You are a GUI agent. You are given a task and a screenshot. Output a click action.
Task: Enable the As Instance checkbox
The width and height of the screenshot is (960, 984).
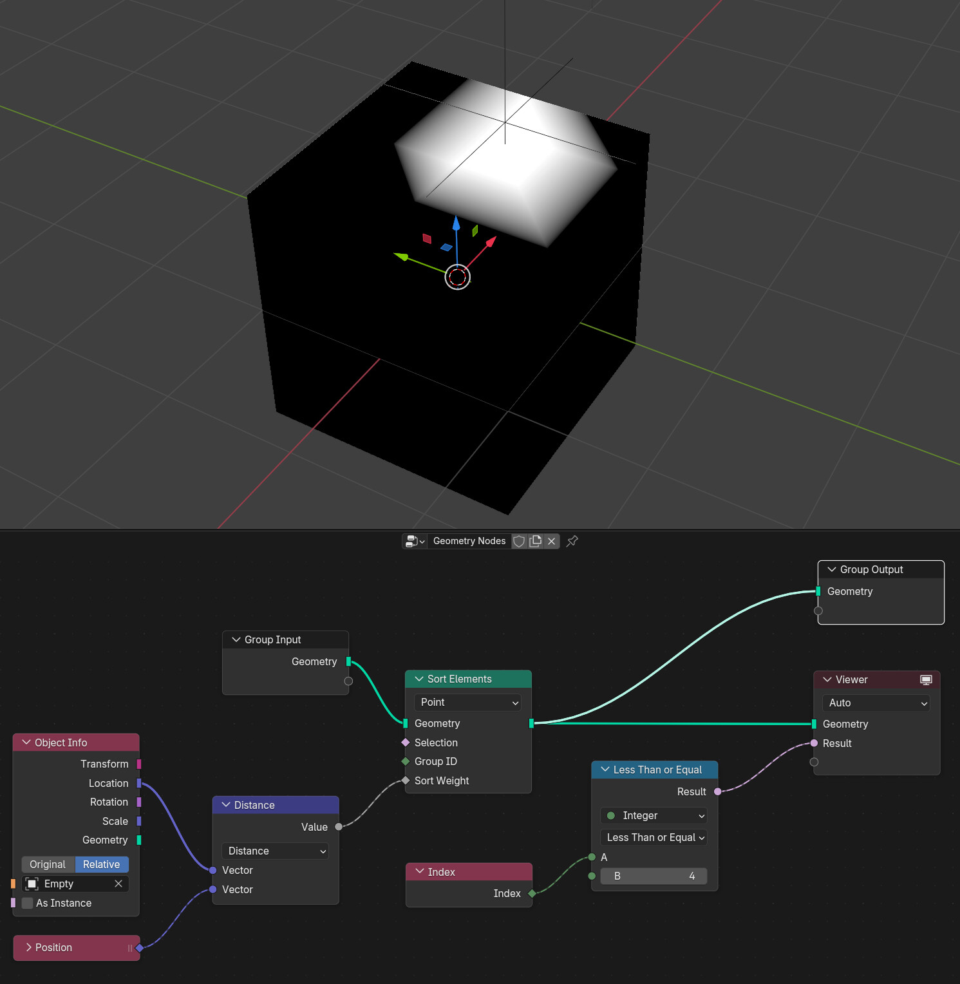[28, 903]
